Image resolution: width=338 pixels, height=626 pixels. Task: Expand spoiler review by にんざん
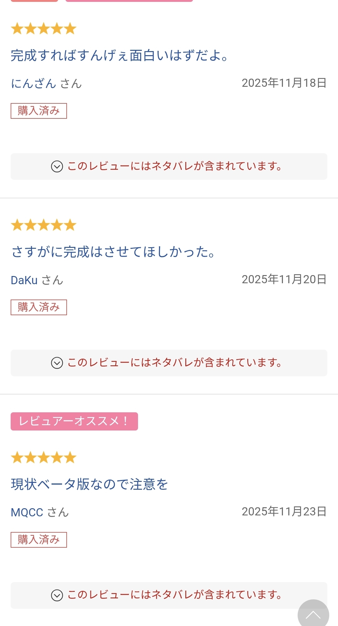(x=169, y=166)
